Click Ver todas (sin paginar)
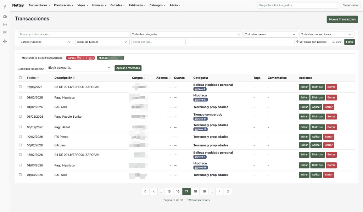 coord(312,42)
